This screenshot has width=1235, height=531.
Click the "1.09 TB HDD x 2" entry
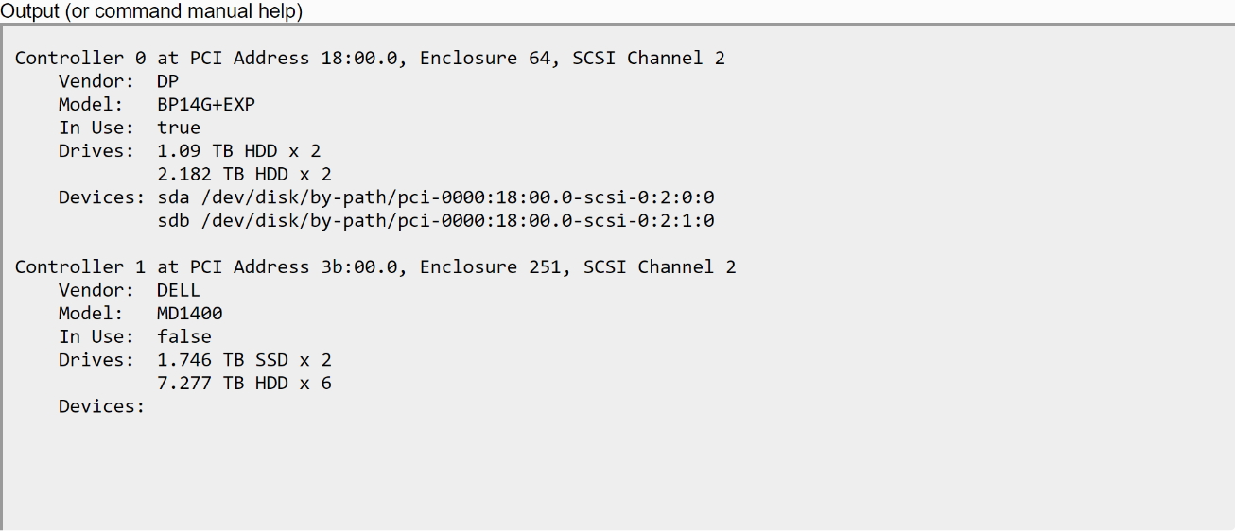[239, 151]
